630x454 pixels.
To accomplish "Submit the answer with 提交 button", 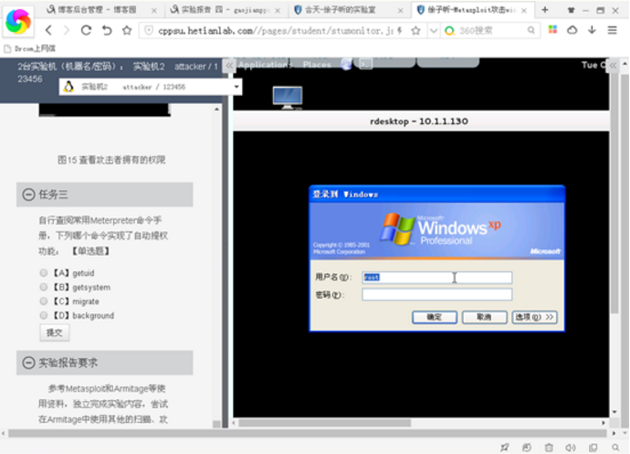I will pyautogui.click(x=55, y=333).
